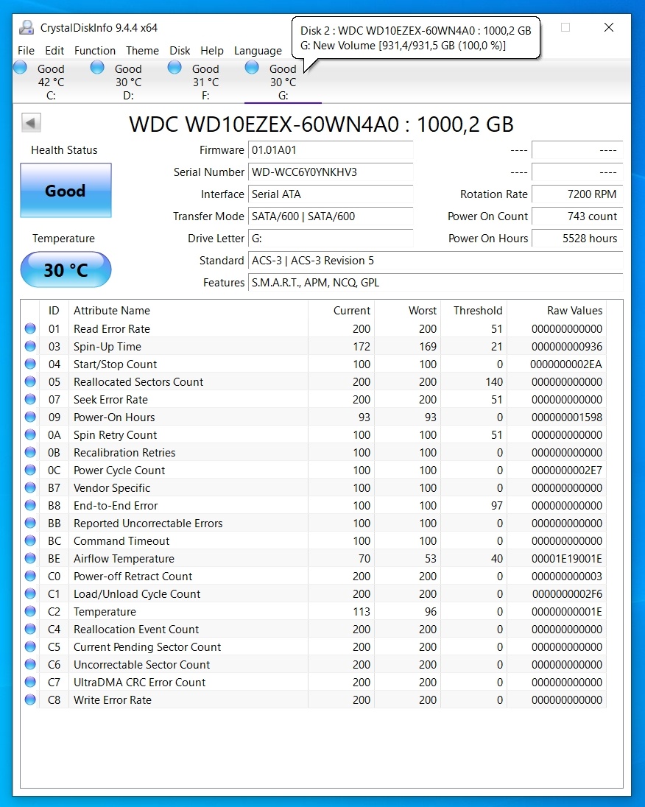
Task: Click the back arrow navigation button
Action: click(x=30, y=122)
